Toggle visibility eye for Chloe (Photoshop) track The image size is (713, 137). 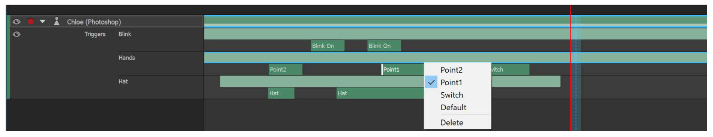tap(16, 22)
